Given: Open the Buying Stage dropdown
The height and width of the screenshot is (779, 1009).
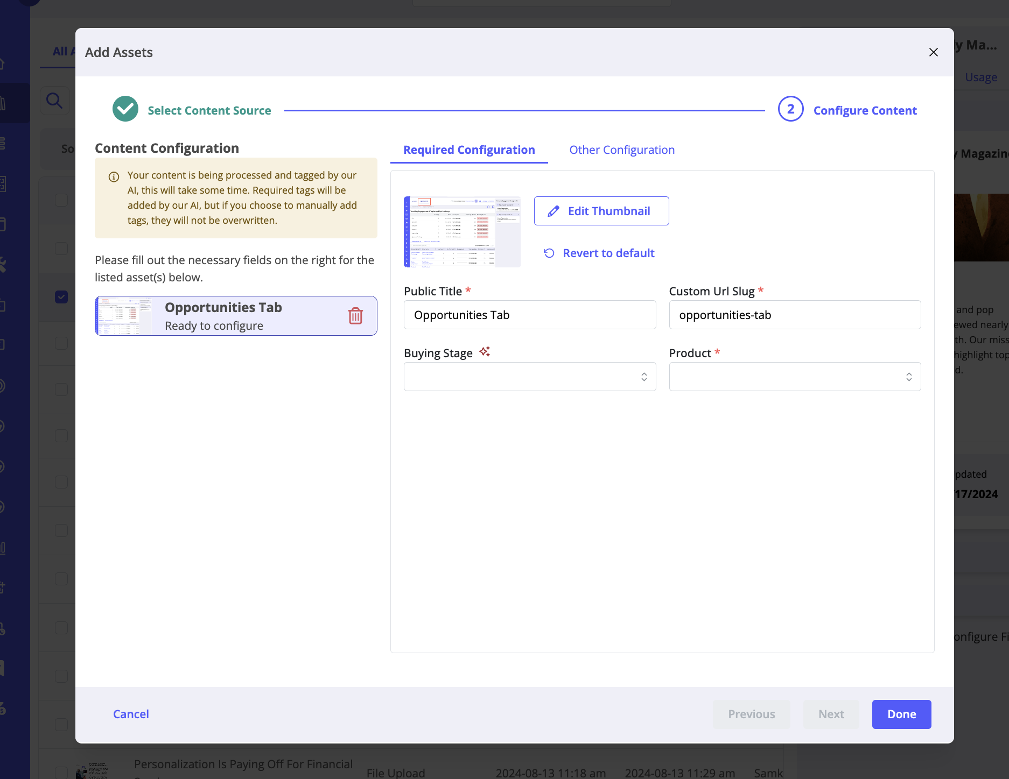Looking at the screenshot, I should click(530, 377).
